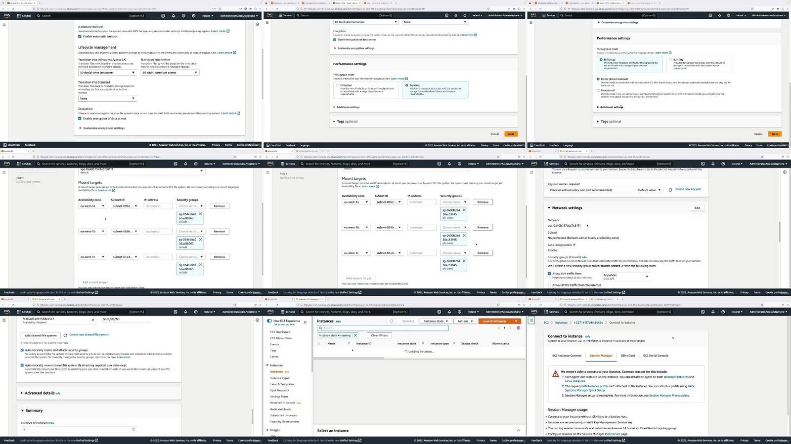Open Launch Templates in EC2 navigation pane
791x444 pixels.
coord(282,384)
